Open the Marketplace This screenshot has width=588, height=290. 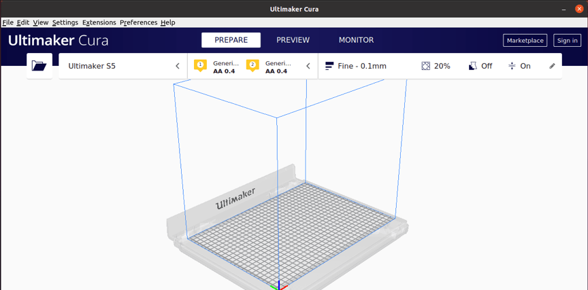click(x=525, y=41)
